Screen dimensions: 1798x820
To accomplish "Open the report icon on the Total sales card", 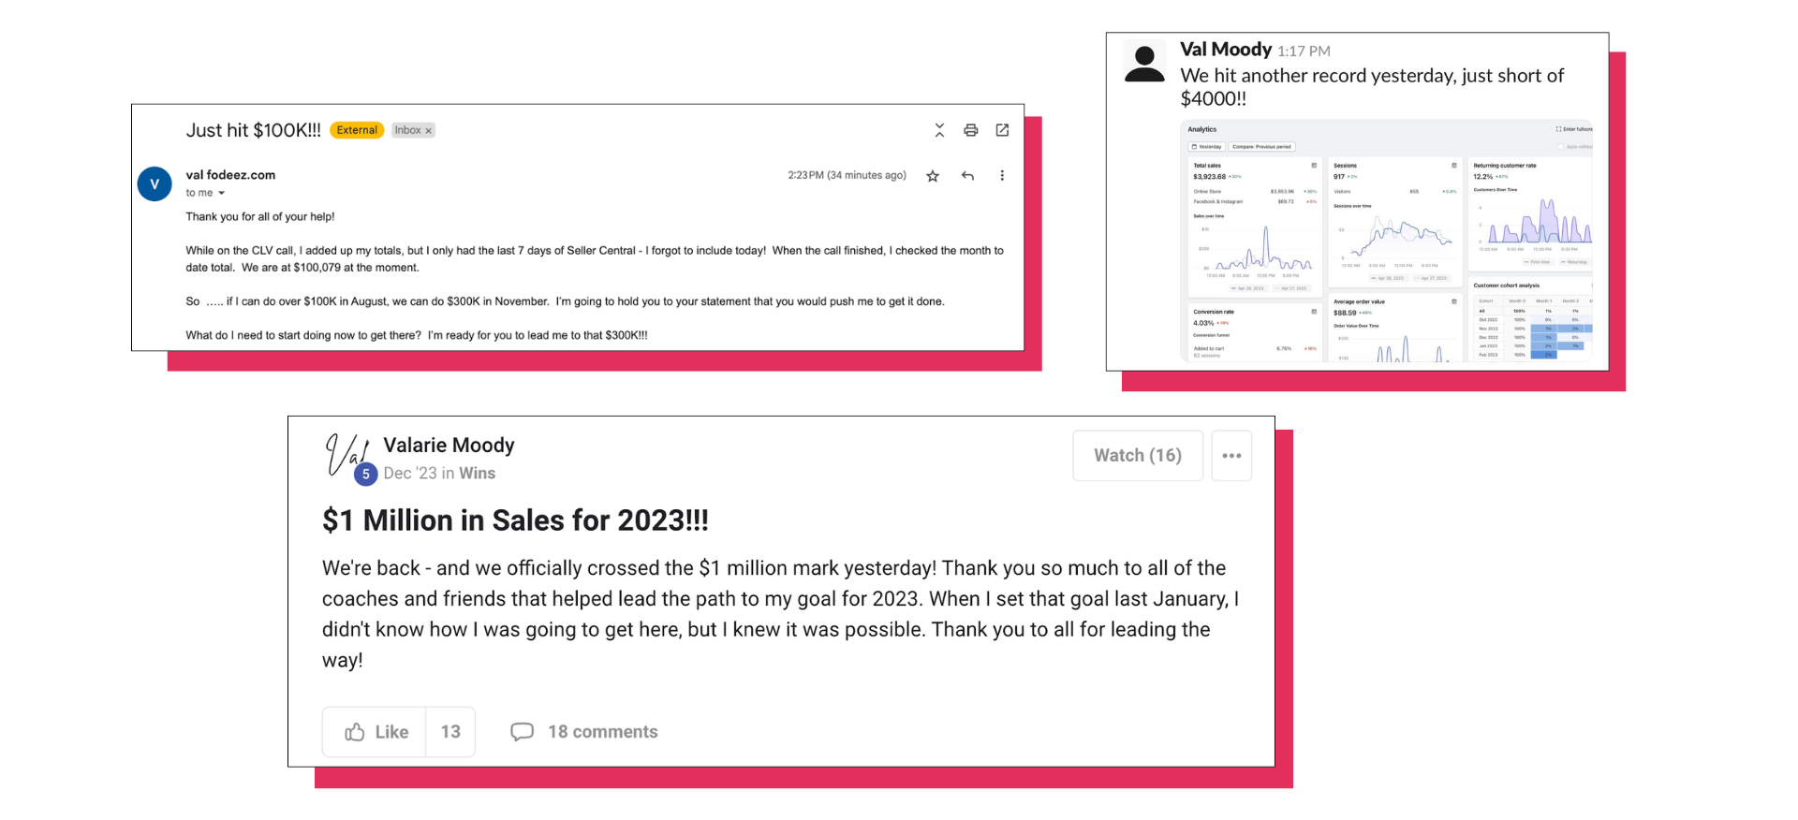I will point(1314,165).
